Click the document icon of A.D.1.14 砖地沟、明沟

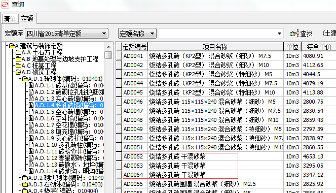pyautogui.click(x=31, y=171)
